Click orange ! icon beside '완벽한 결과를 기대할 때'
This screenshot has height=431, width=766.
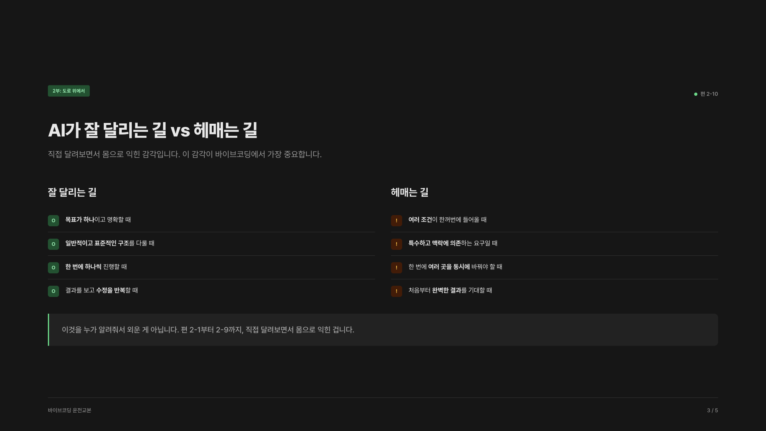(x=396, y=291)
